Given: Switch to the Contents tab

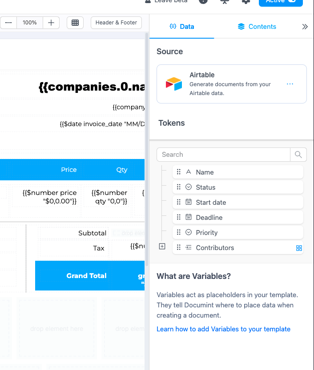Looking at the screenshot, I should pos(257,27).
